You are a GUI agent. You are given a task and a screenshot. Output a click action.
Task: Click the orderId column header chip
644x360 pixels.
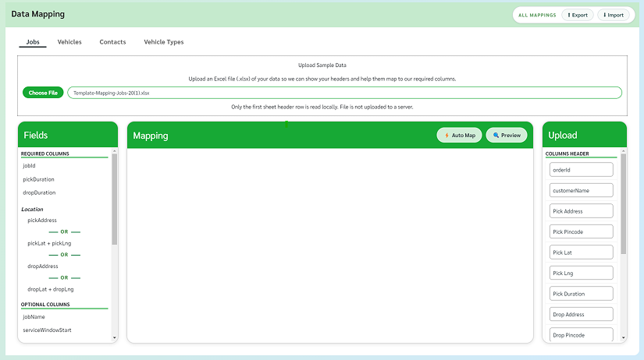tap(582, 170)
